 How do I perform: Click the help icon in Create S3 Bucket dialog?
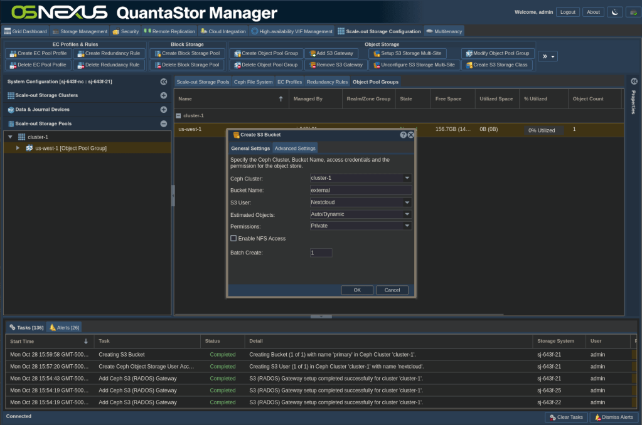(x=403, y=135)
